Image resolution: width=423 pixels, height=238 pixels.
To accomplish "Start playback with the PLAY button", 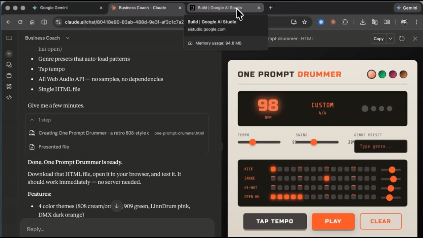I will point(333,221).
